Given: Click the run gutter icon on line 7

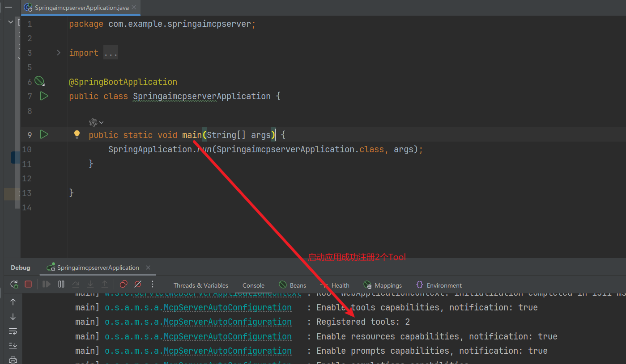Looking at the screenshot, I should [44, 96].
